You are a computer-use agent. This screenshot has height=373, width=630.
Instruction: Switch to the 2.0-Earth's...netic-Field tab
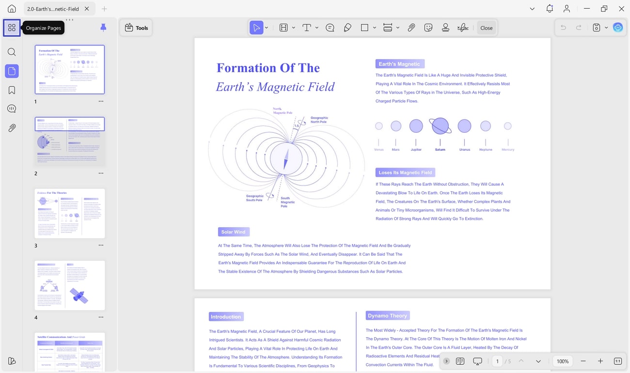[53, 9]
